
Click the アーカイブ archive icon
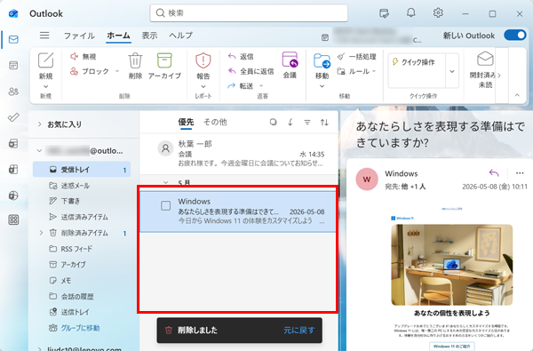pyautogui.click(x=164, y=60)
